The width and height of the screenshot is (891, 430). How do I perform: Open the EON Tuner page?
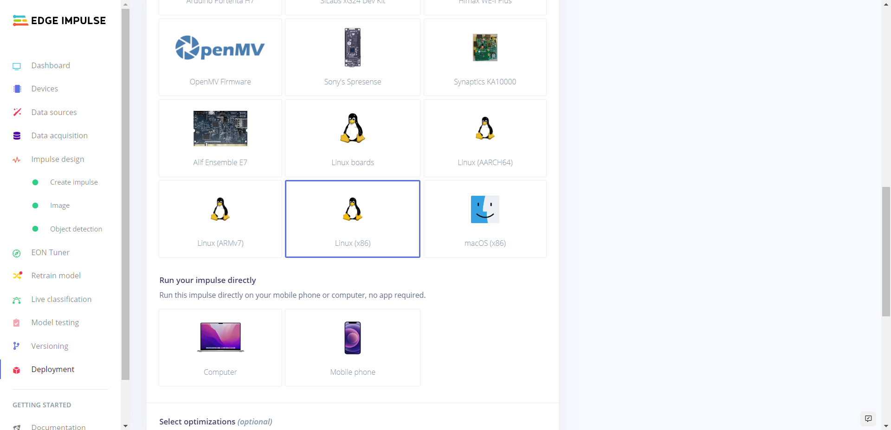point(50,252)
